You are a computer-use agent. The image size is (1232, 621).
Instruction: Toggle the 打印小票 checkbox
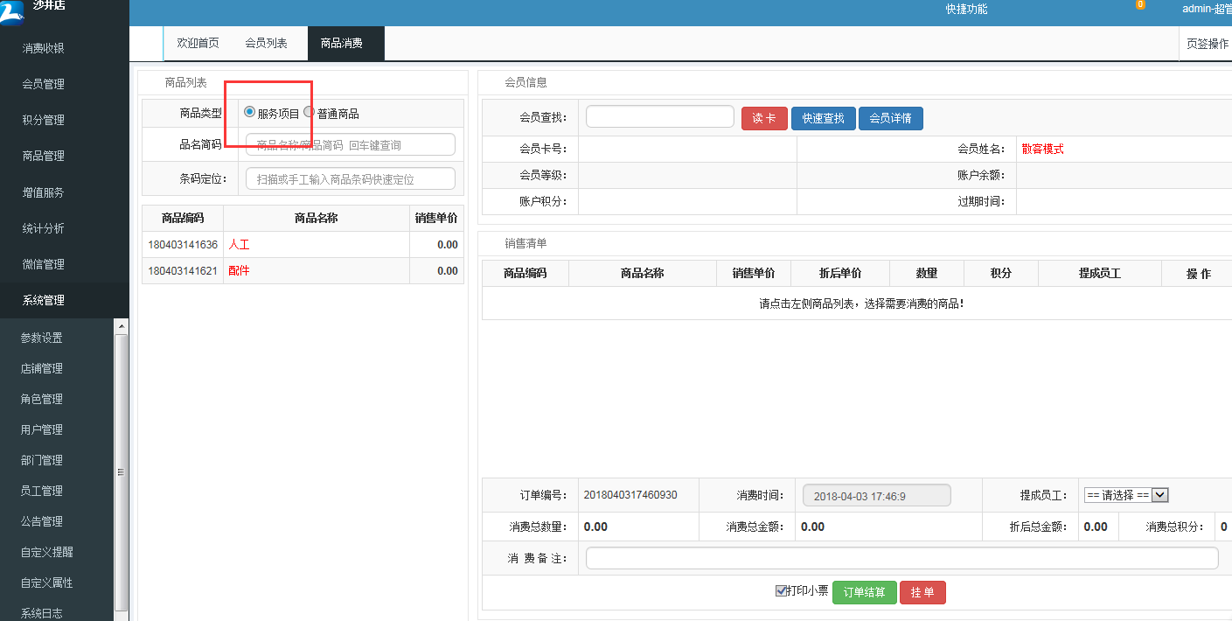[x=781, y=591]
